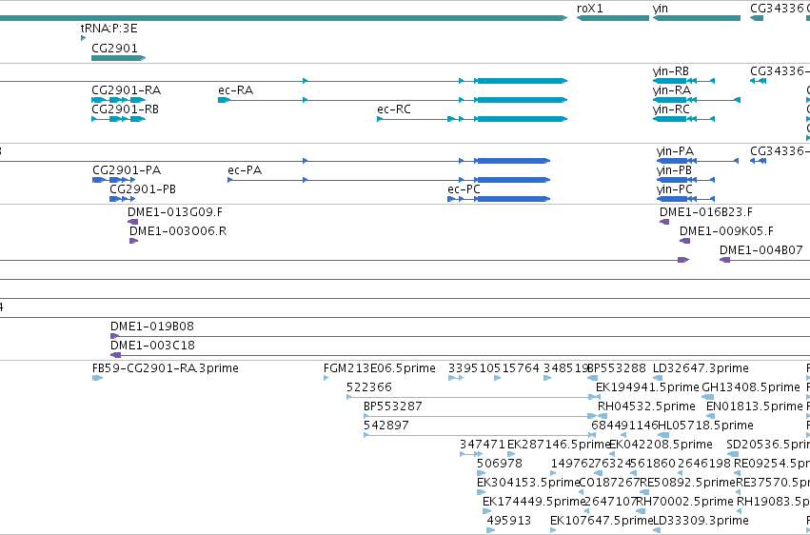Select the ec-RA transcript
The height and width of the screenshot is (535, 810).
392,100
